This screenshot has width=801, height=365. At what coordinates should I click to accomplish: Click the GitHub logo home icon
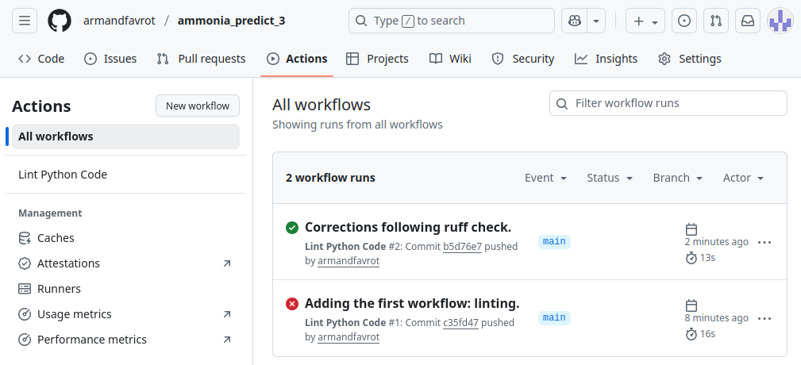pyautogui.click(x=60, y=21)
